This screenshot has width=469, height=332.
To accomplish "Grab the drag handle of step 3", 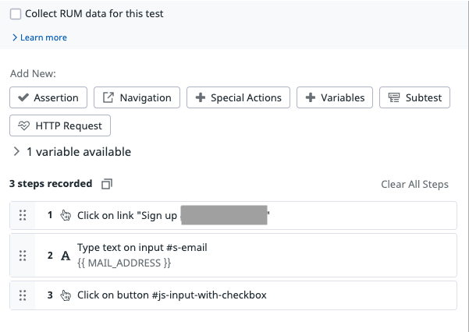I will click(x=23, y=295).
